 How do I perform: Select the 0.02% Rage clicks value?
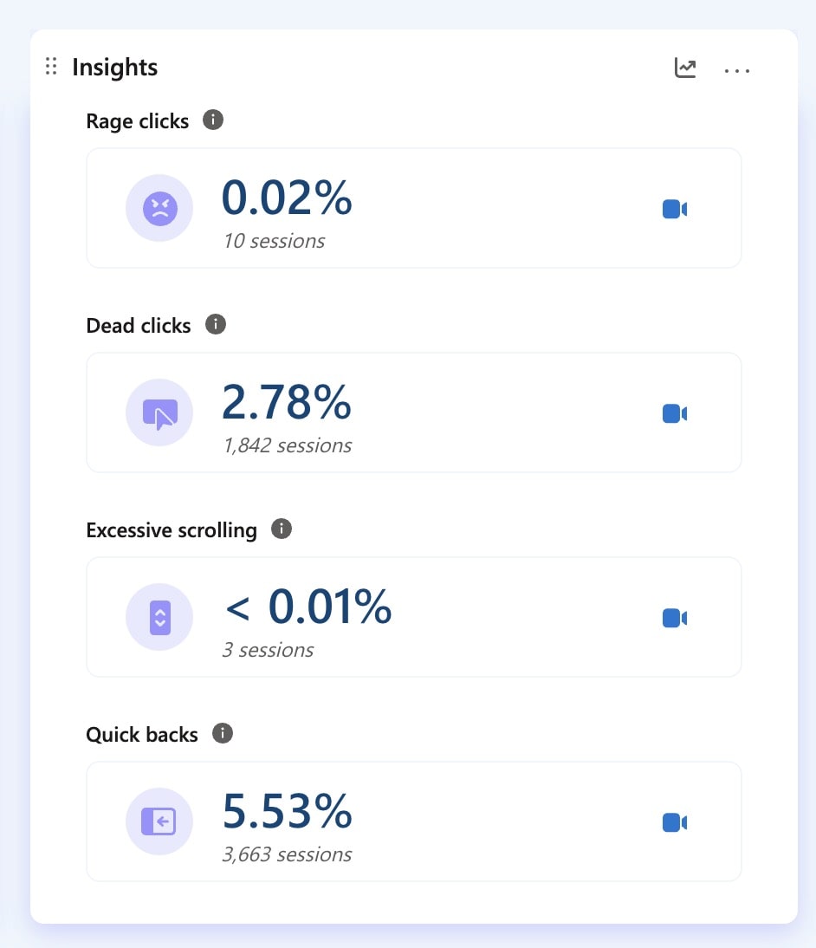(287, 198)
